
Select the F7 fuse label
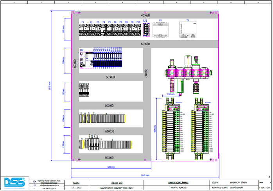point(121,22)
